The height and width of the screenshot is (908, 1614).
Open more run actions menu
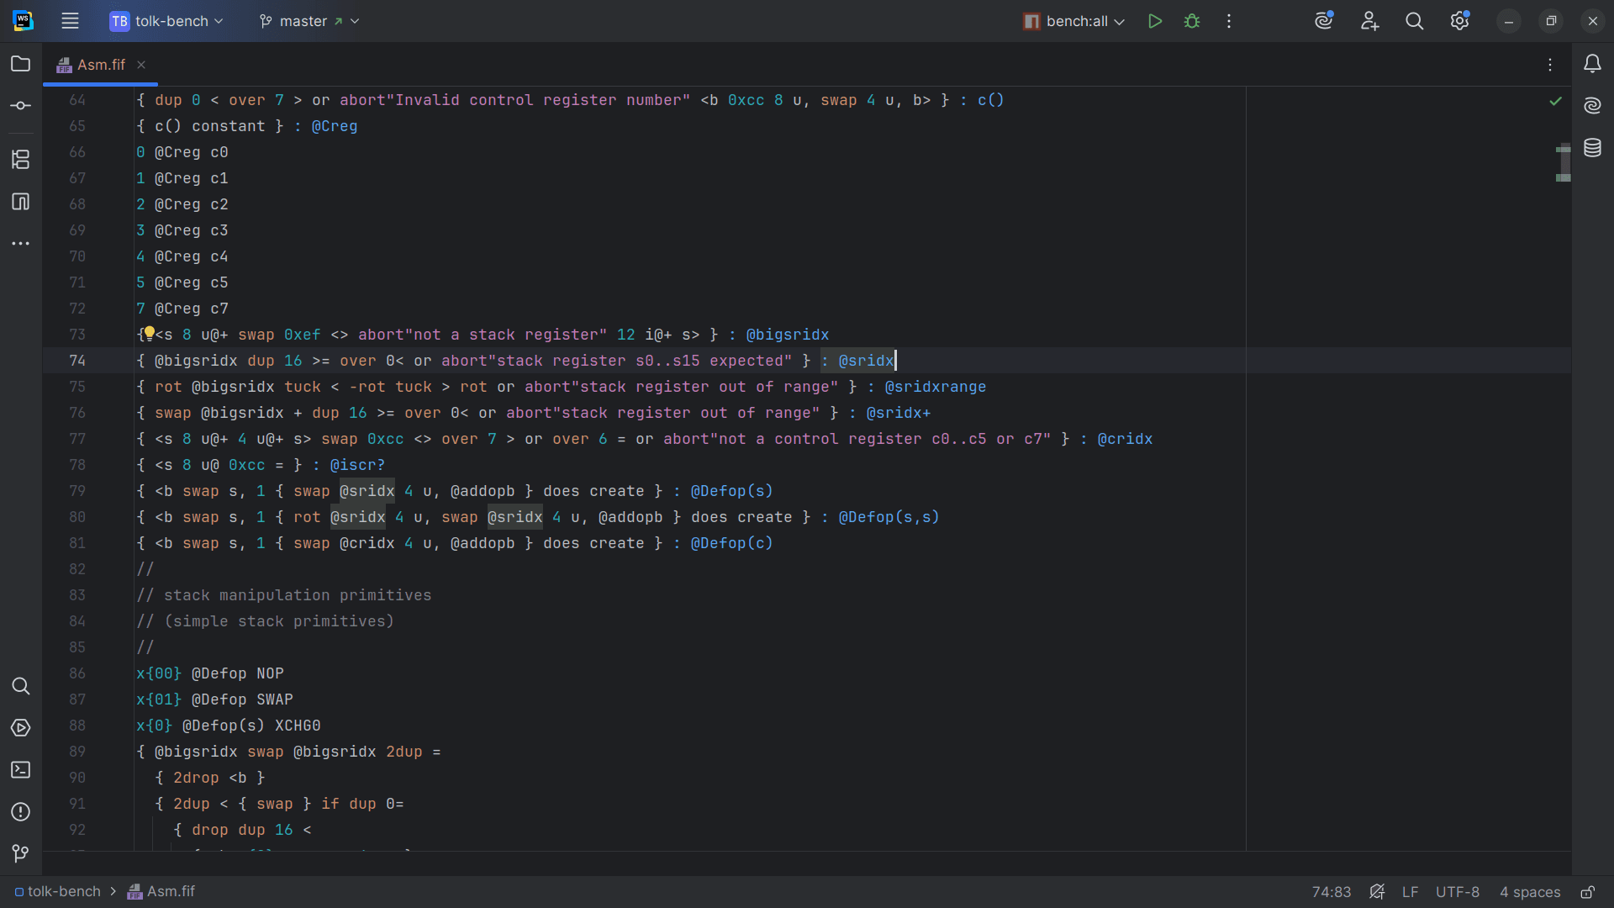coord(1229,21)
